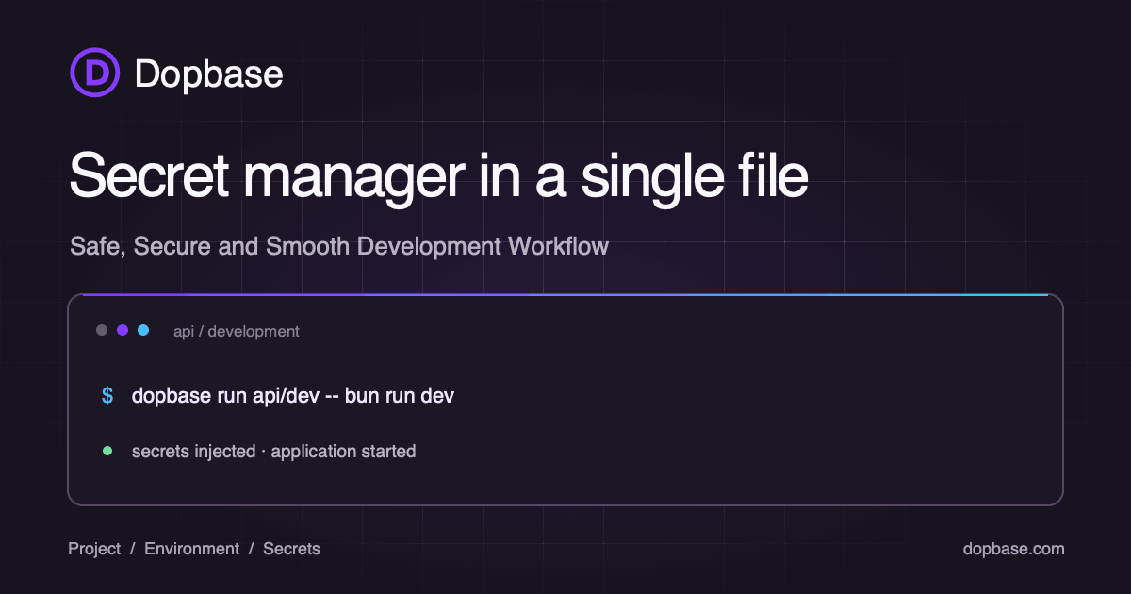This screenshot has height=594, width=1131.
Task: Click the blue dollar prompt symbol
Action: click(107, 396)
